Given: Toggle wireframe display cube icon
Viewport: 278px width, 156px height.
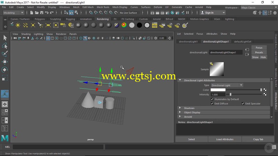Looking at the screenshot, I should tap(81, 38).
